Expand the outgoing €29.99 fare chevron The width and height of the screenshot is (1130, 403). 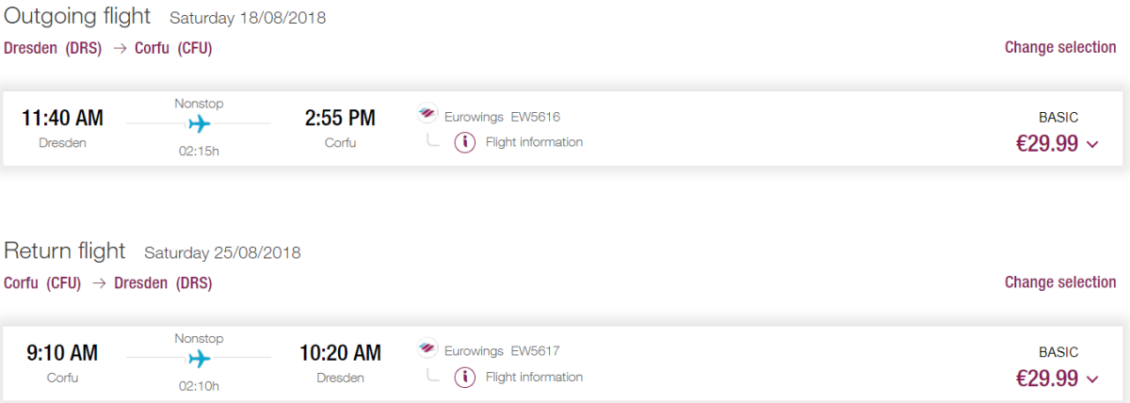tap(1092, 144)
